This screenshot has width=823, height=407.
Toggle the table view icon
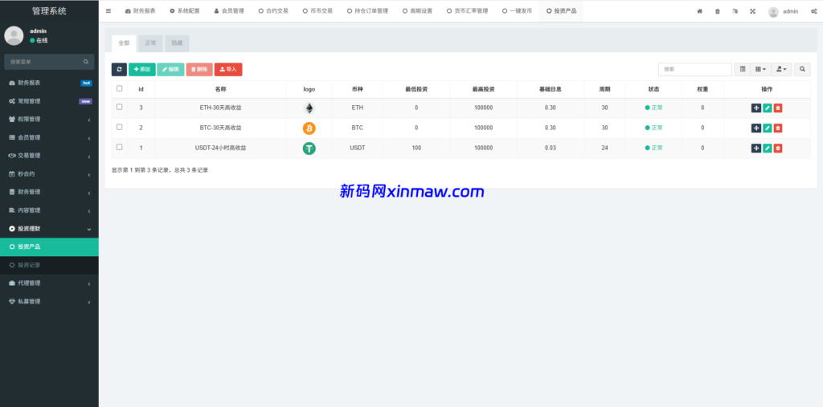coord(742,69)
